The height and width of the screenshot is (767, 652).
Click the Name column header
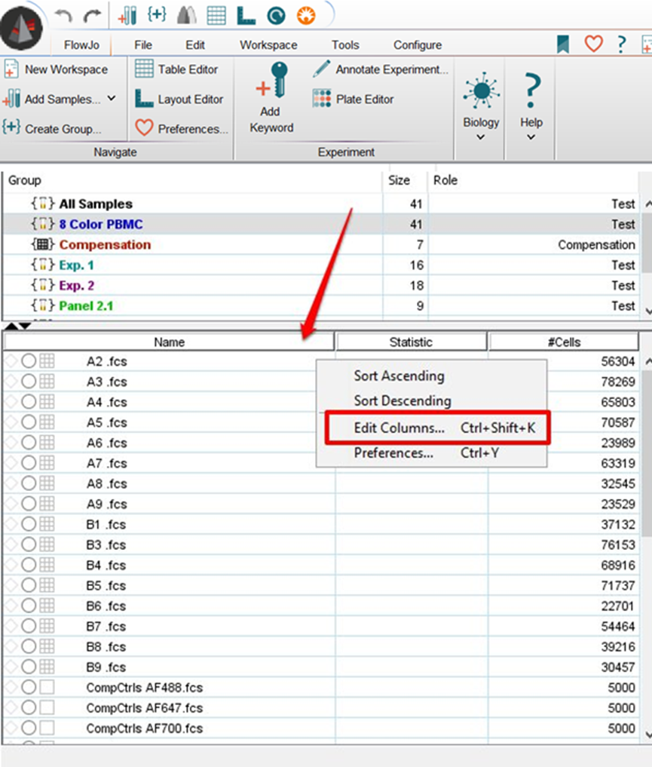tap(169, 342)
